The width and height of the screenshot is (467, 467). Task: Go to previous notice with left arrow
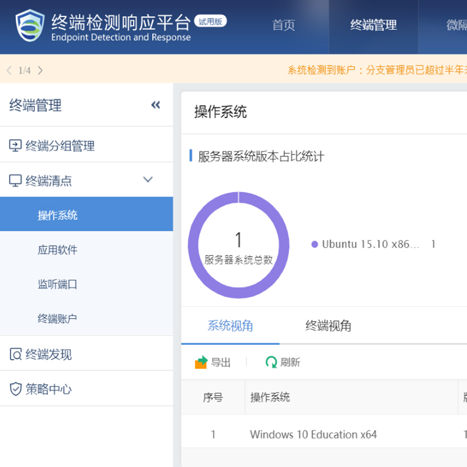(9, 70)
